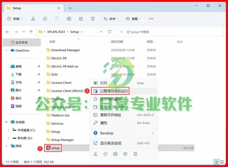This screenshot has height=167, width=228.
Task: Choose 以管理员身份运行 from the context menu
Action: click(x=124, y=91)
